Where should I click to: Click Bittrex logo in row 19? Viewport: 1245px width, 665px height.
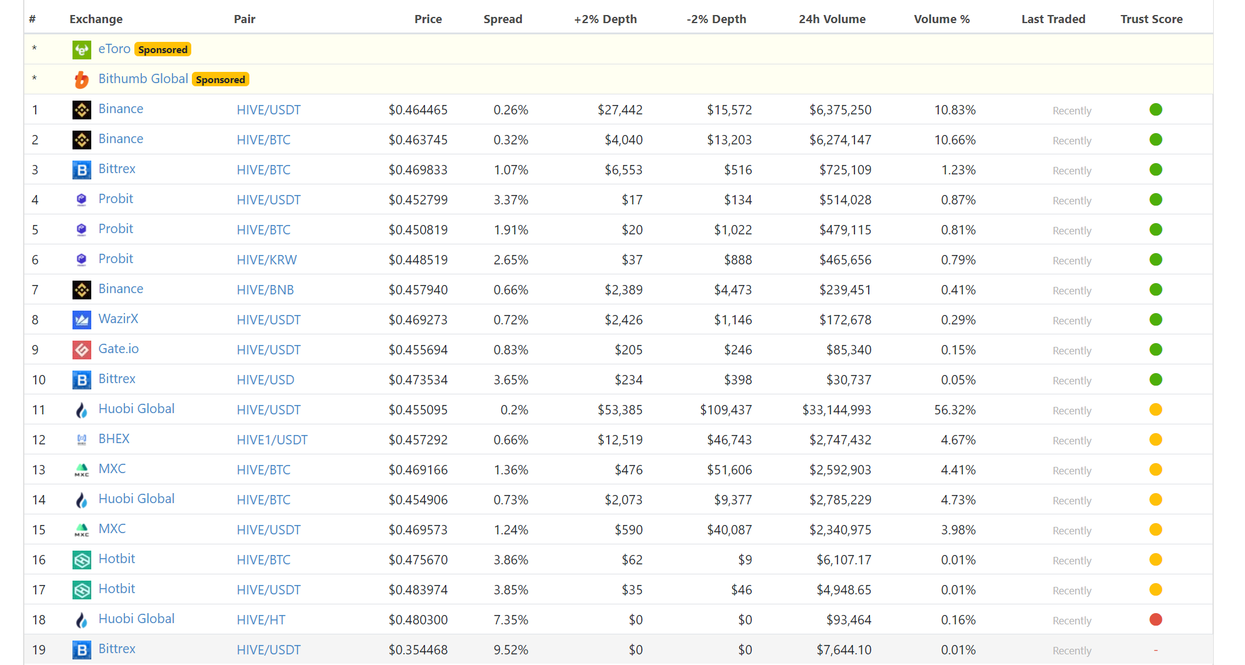pyautogui.click(x=82, y=650)
